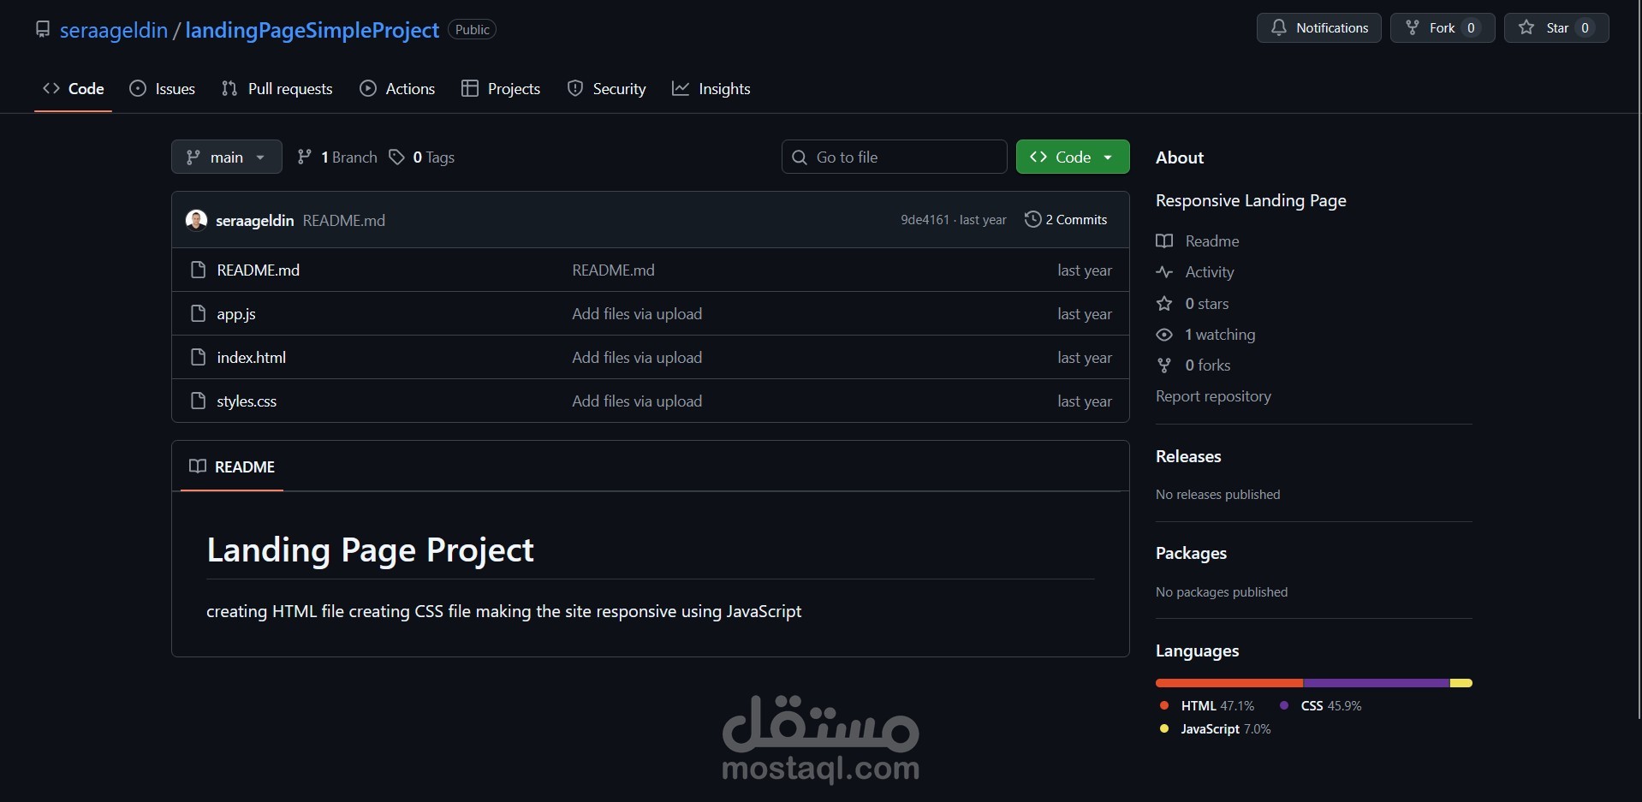Viewport: 1642px width, 802px height.
Task: Click the fork icon in Fork button
Action: pos(1413,27)
